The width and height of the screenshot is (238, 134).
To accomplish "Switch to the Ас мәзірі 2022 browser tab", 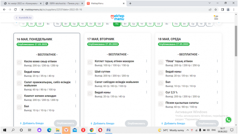I will pyautogui.click(x=23, y=3).
